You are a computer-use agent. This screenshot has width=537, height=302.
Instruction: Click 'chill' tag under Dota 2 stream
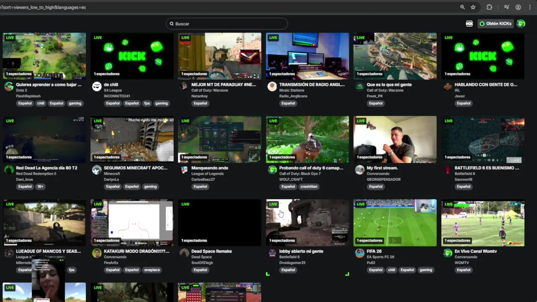(41, 103)
